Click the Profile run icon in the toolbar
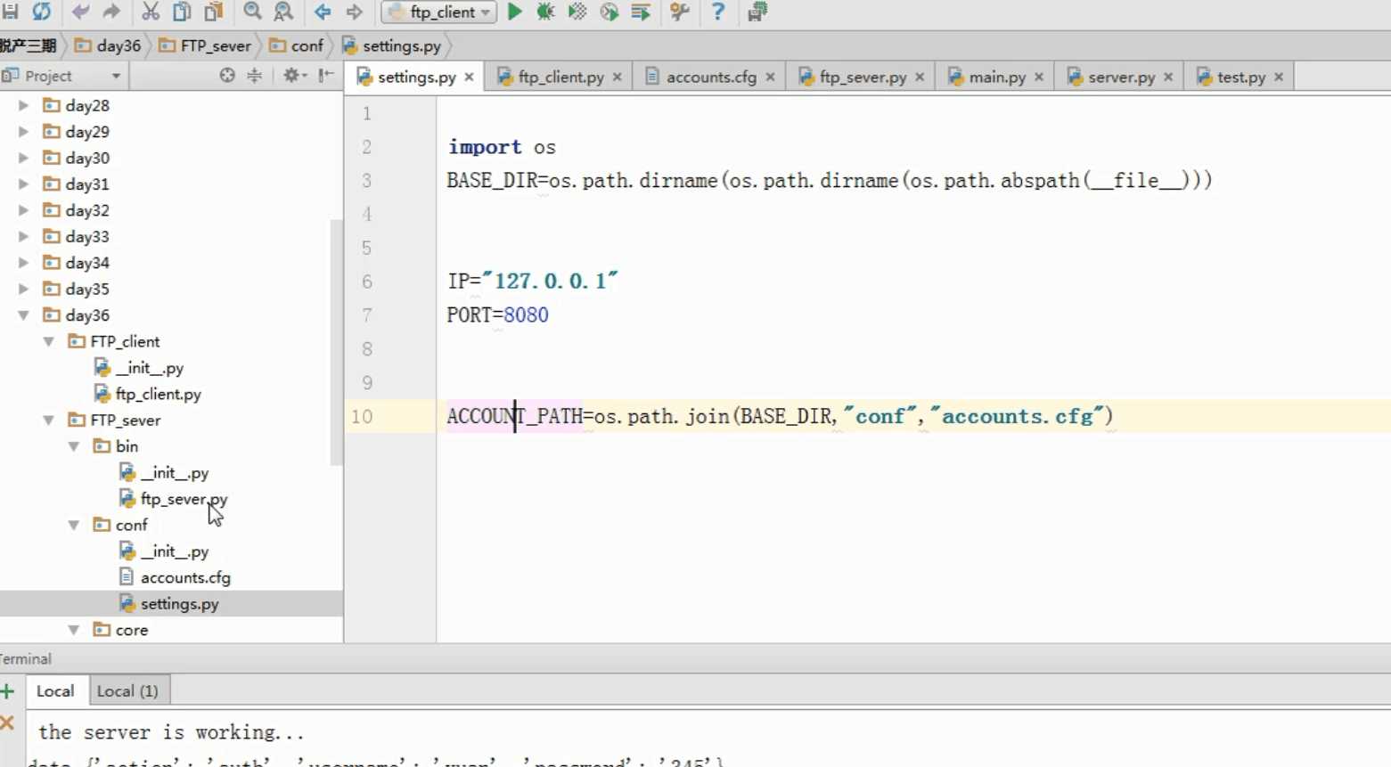This screenshot has height=767, width=1391. pyautogui.click(x=610, y=12)
